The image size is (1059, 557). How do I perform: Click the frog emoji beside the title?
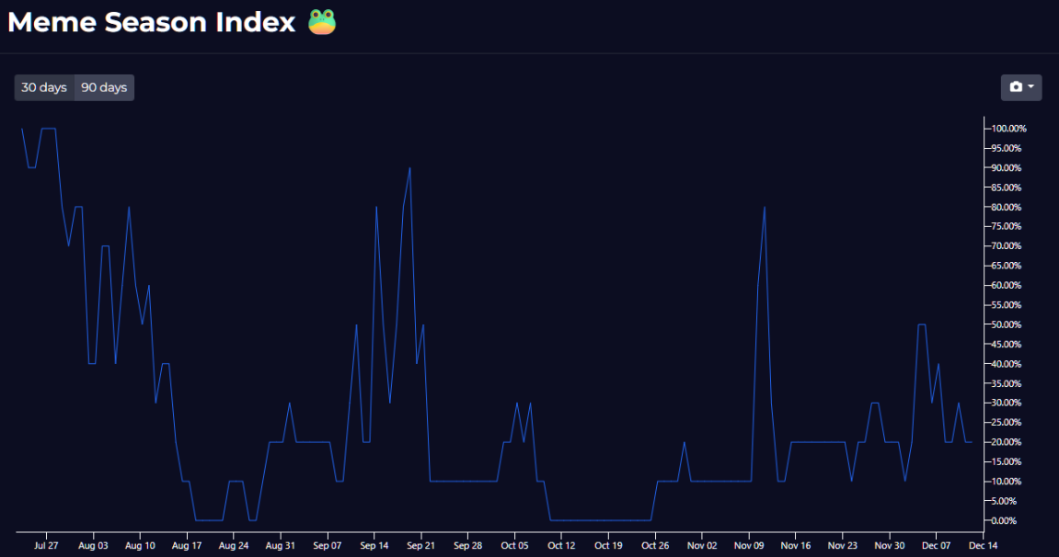322,22
